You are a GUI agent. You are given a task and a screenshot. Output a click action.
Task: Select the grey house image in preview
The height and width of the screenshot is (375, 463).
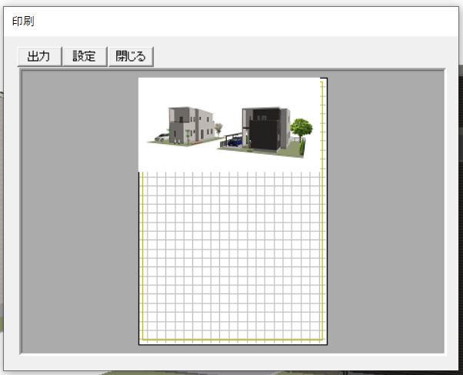(x=185, y=126)
